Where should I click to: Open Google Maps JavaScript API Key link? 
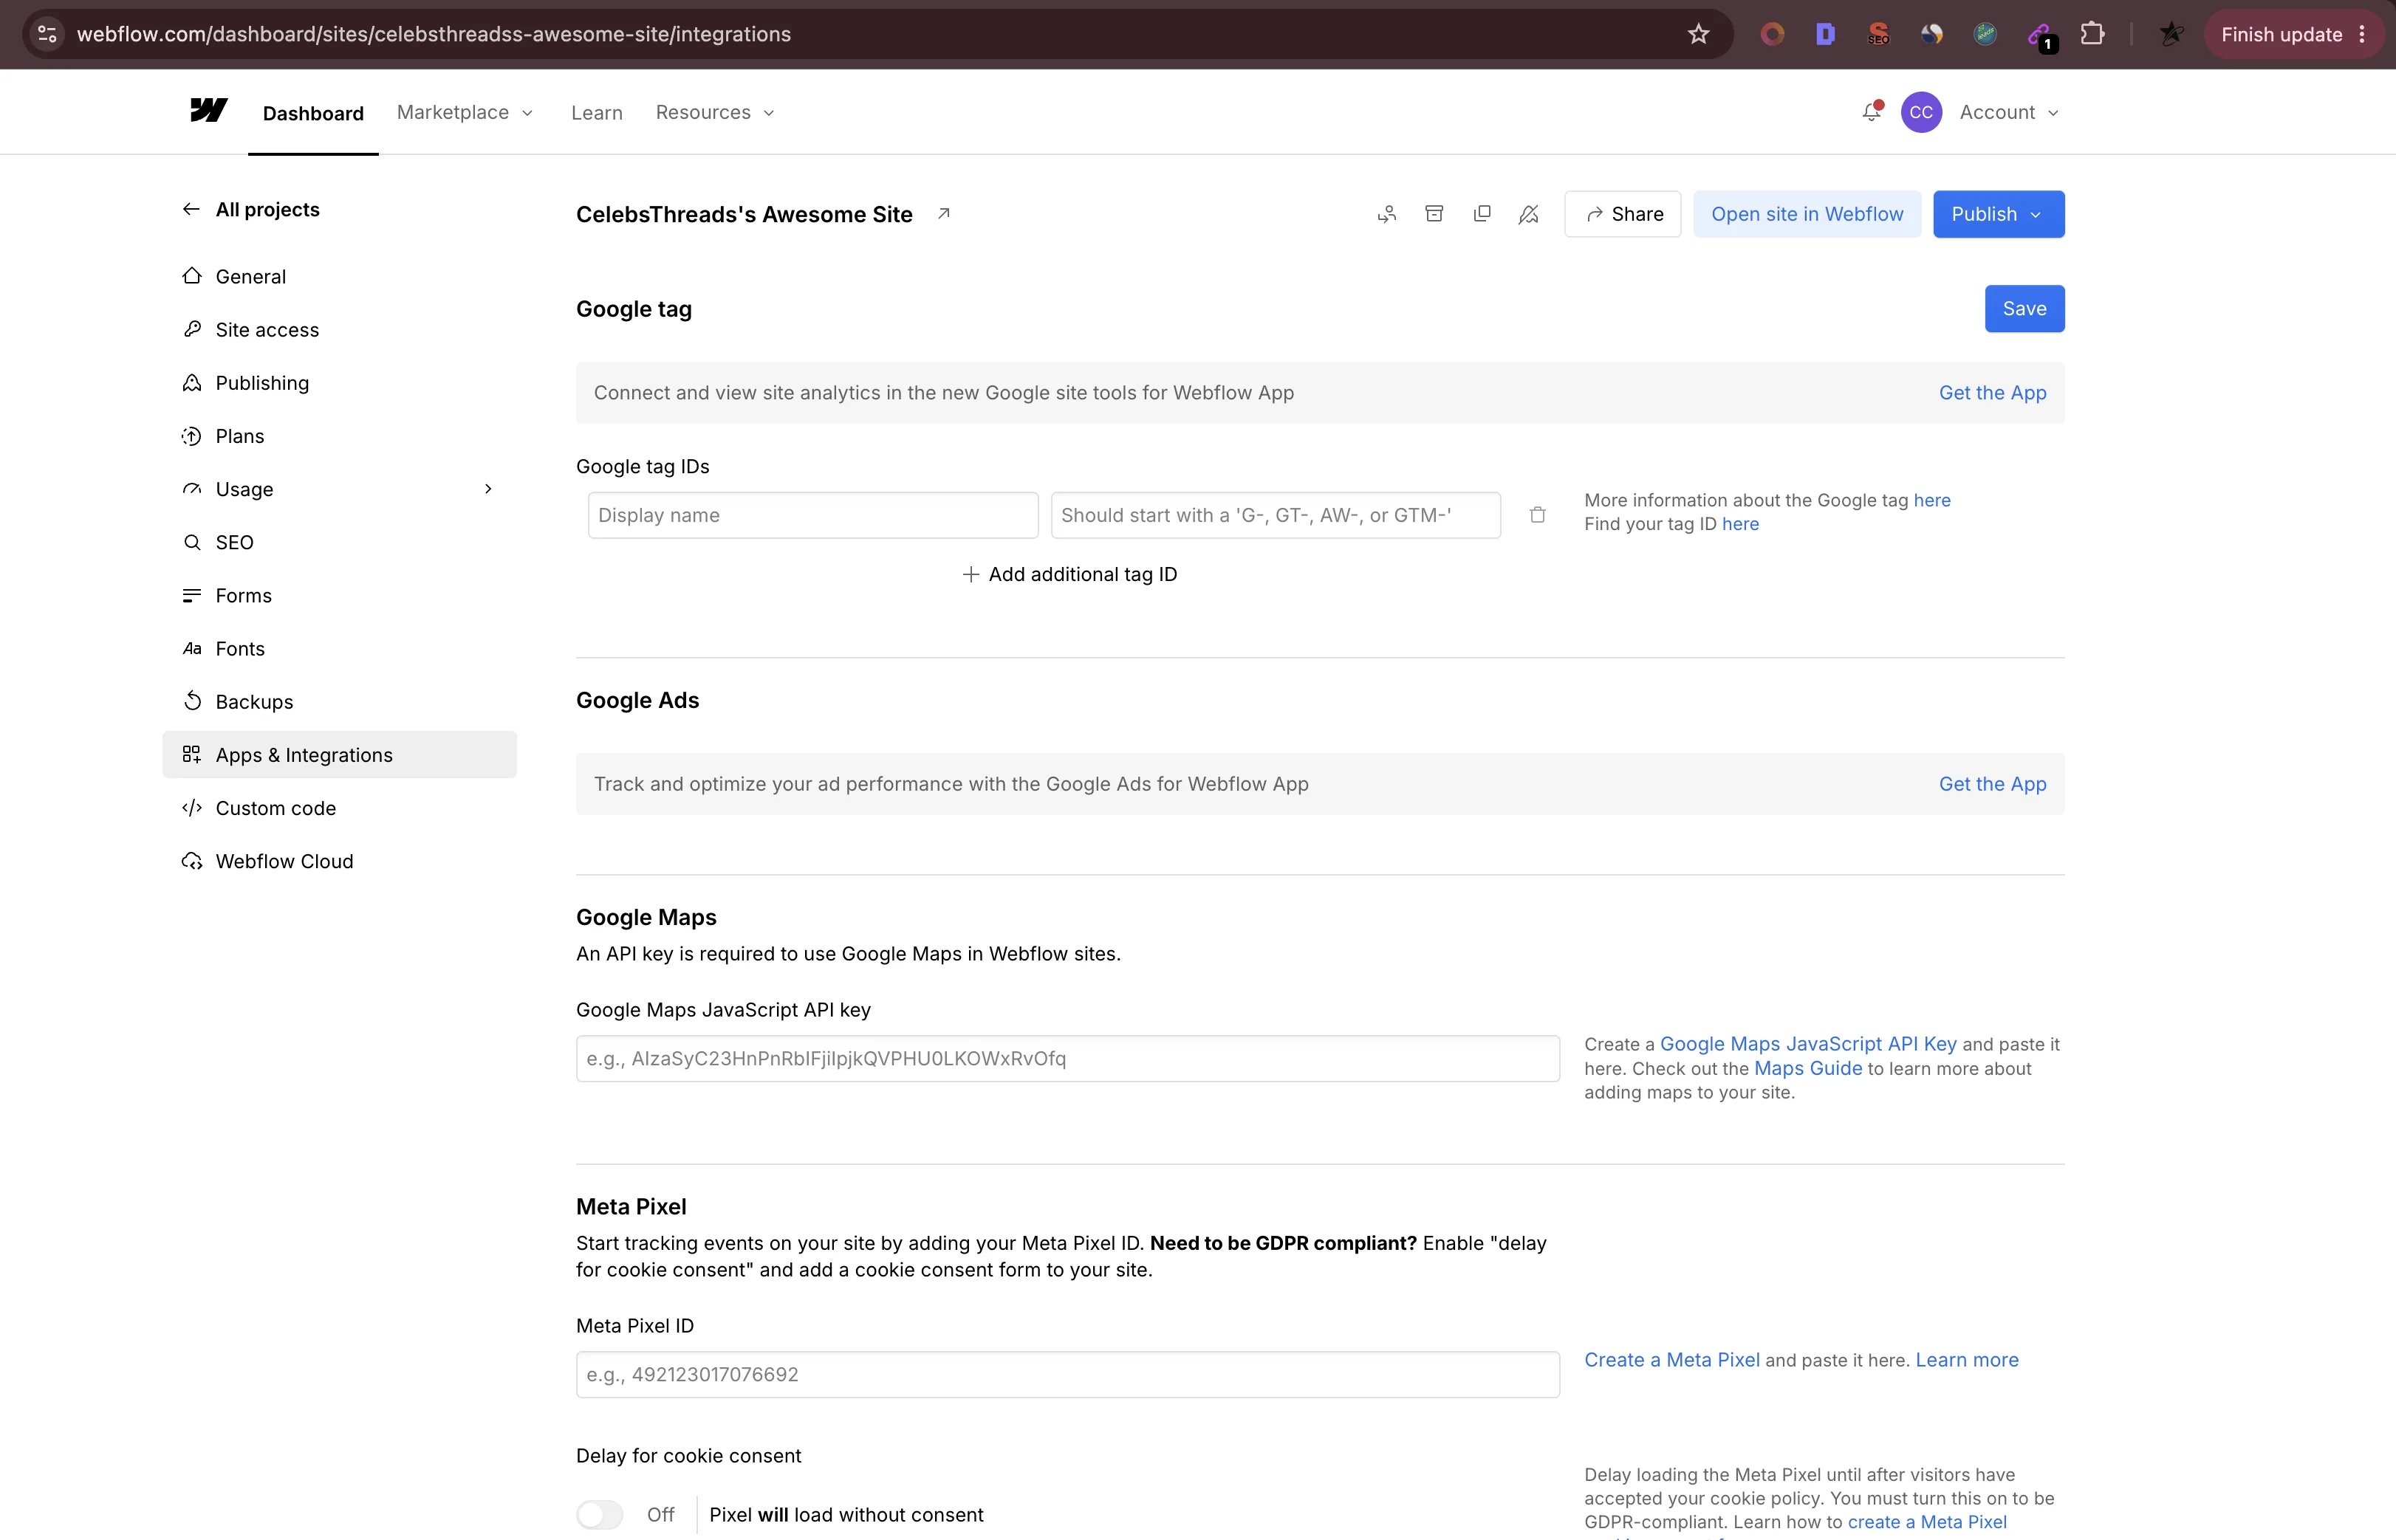1808,1044
